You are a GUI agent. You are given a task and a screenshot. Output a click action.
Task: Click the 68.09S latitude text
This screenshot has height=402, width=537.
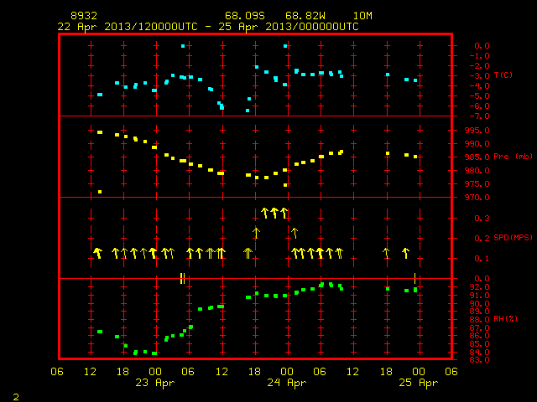[x=245, y=16]
